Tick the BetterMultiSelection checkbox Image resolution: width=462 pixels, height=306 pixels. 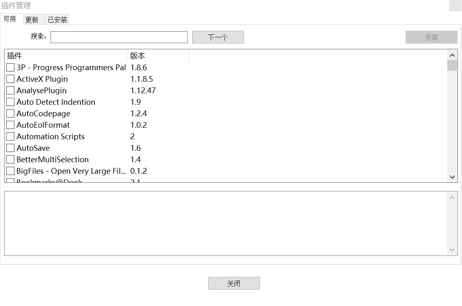point(10,159)
